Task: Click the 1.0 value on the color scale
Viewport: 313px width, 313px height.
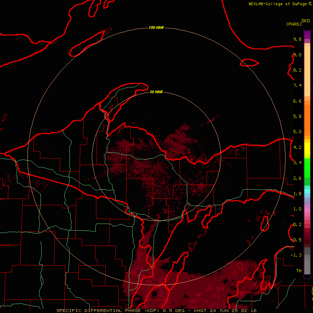Action: pos(297,209)
